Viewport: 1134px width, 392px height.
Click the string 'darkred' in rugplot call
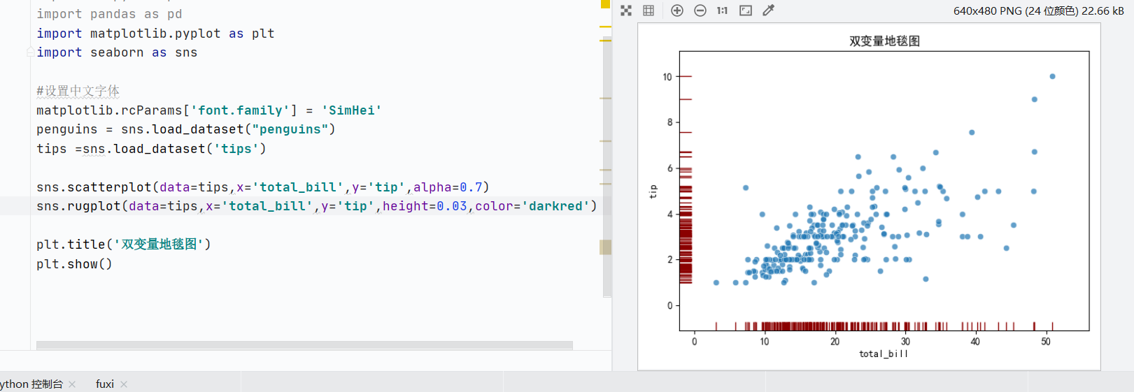pyautogui.click(x=555, y=206)
